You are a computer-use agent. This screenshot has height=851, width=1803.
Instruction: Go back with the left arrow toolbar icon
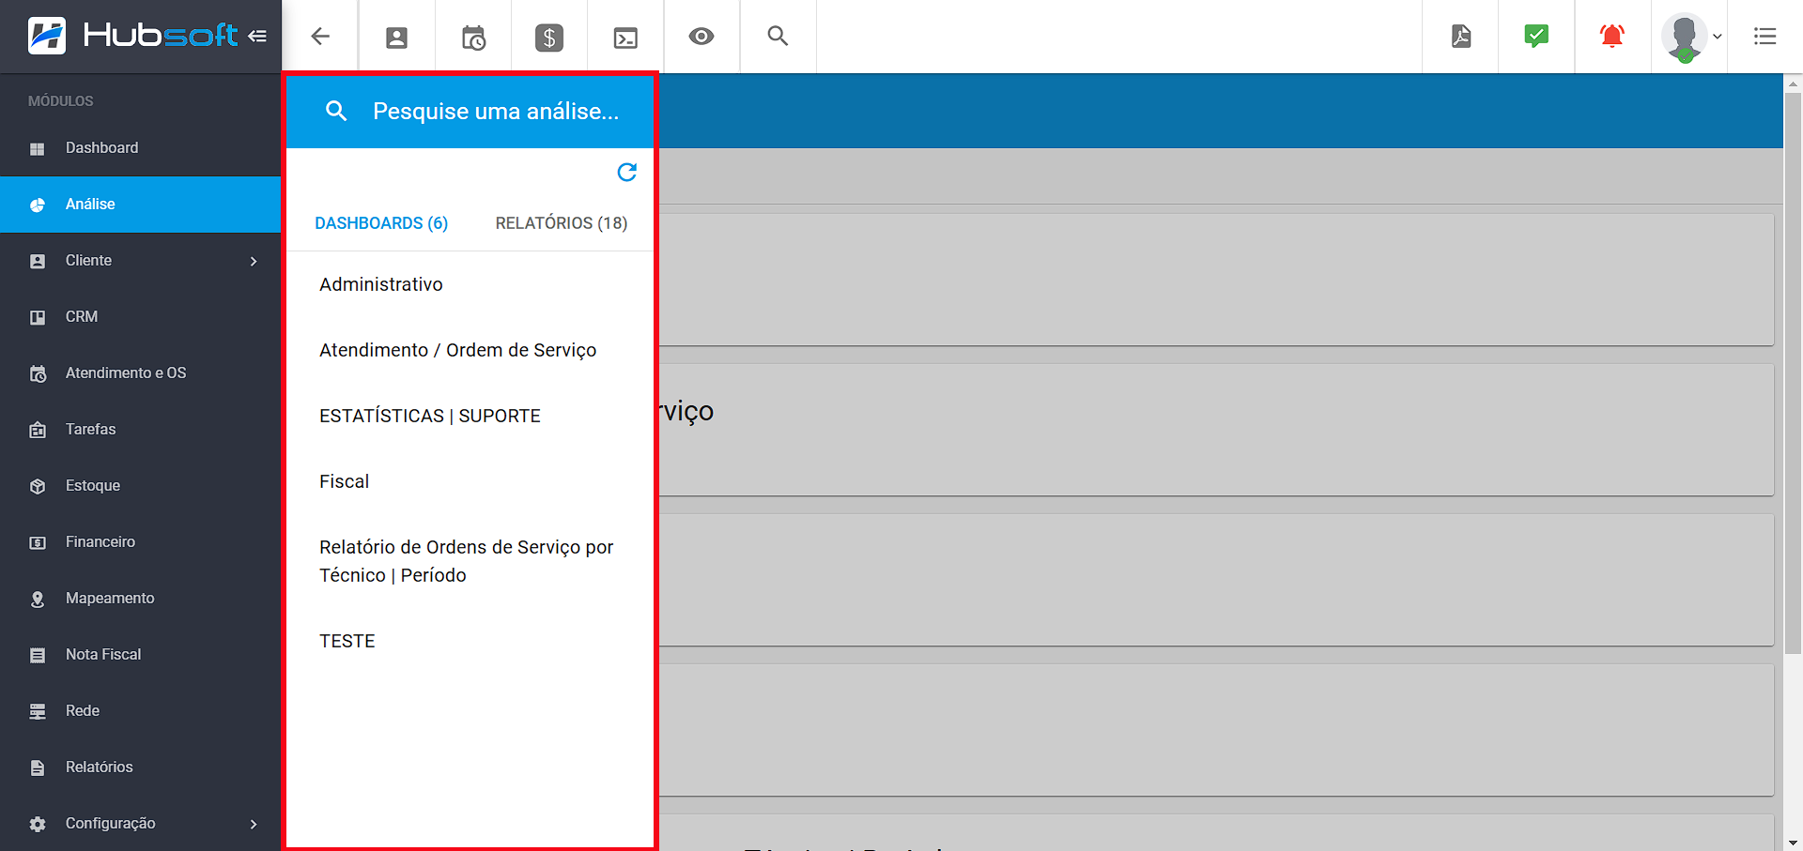coord(320,37)
